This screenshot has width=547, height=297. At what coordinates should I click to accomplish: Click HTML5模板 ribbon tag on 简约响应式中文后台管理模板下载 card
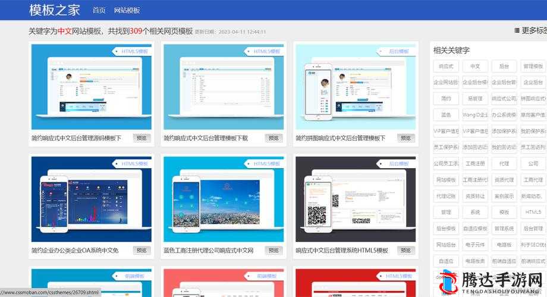point(265,51)
